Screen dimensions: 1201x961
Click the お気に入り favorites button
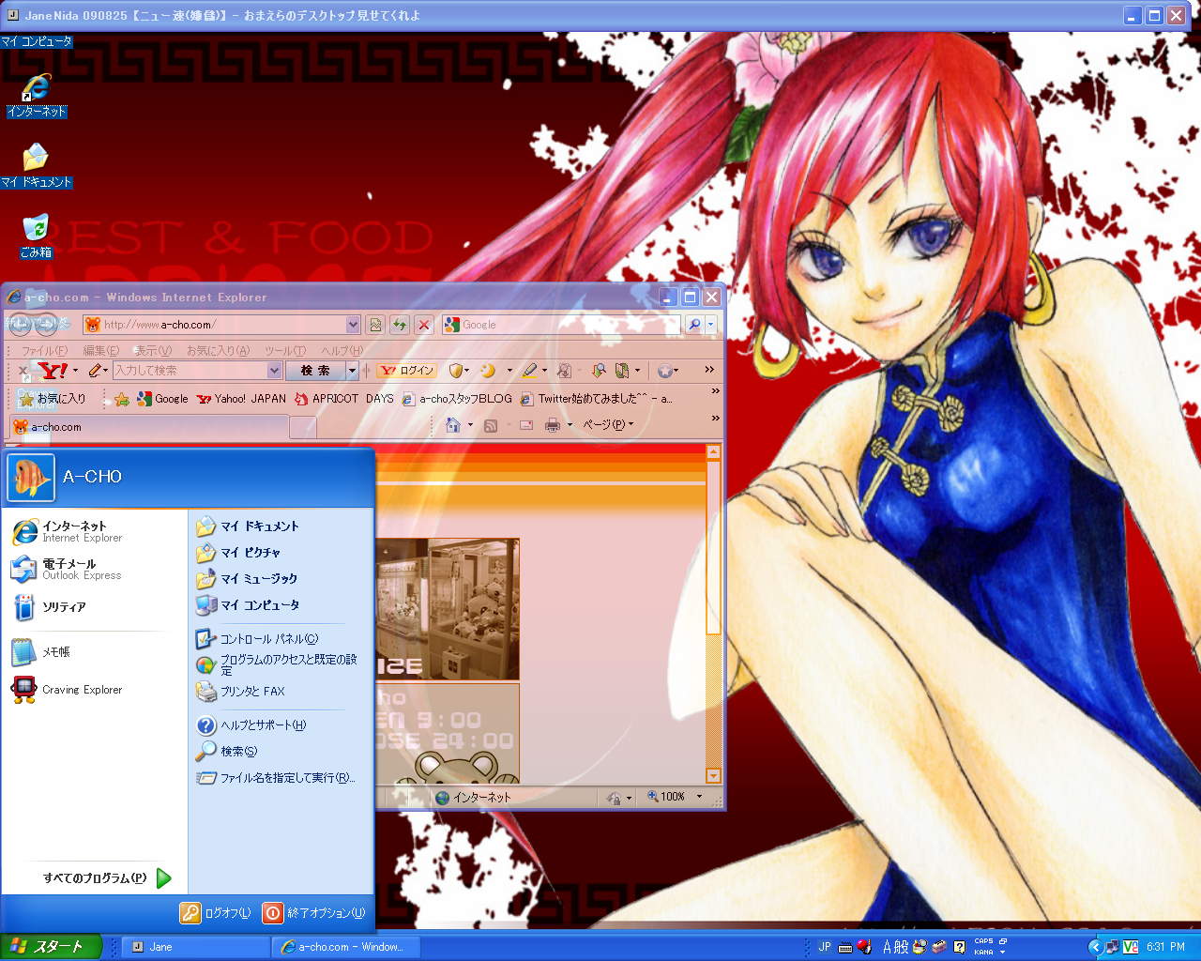pos(53,399)
